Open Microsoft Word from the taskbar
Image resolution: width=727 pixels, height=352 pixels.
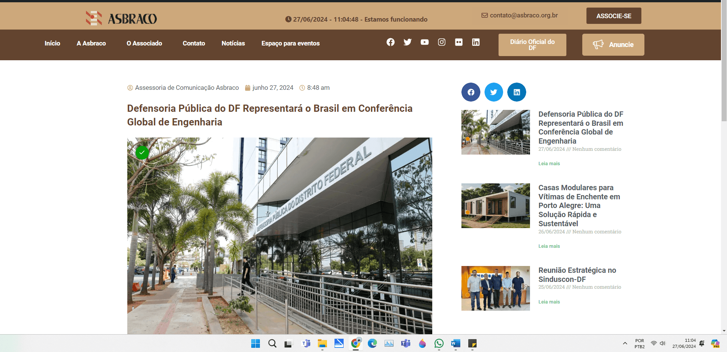456,344
